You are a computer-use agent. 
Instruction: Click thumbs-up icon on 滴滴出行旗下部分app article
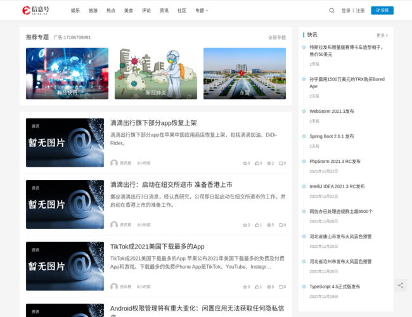coord(257,163)
